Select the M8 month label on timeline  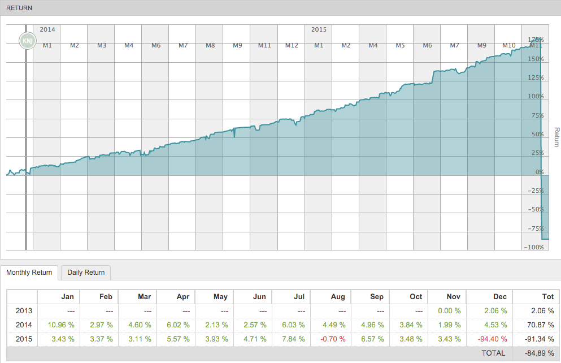point(210,45)
